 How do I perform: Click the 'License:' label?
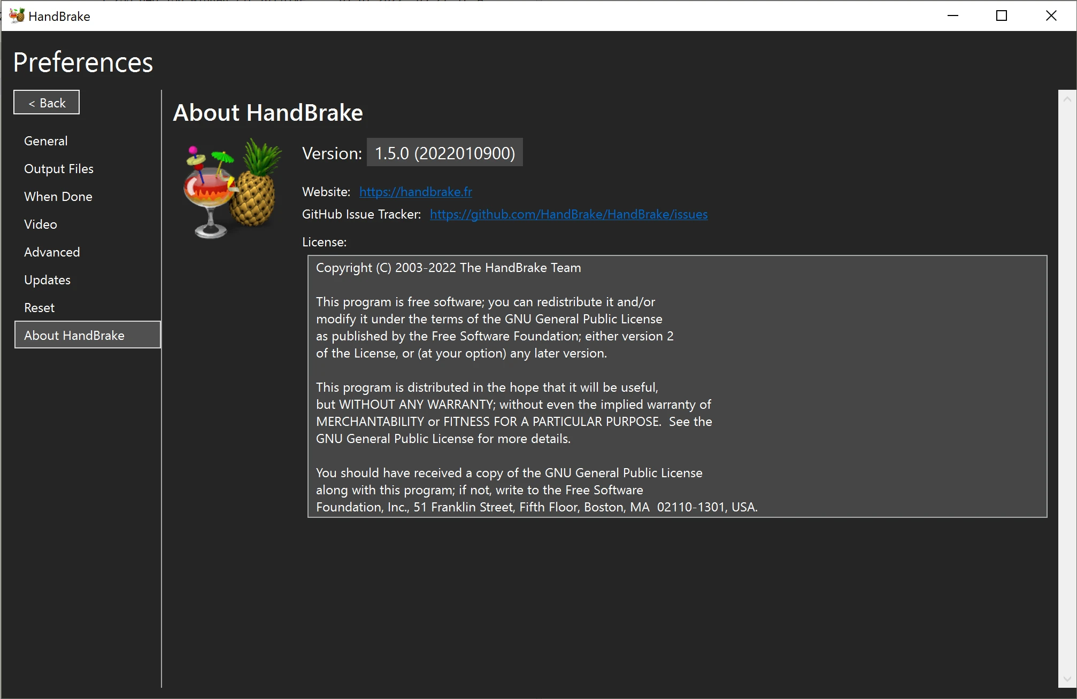click(324, 242)
